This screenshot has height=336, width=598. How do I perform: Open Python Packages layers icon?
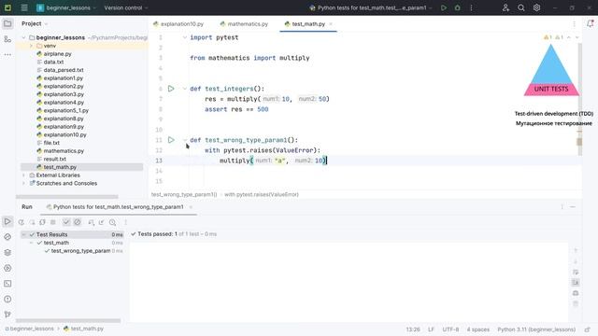(x=7, y=253)
